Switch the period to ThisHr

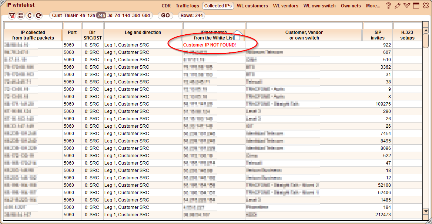(x=71, y=15)
